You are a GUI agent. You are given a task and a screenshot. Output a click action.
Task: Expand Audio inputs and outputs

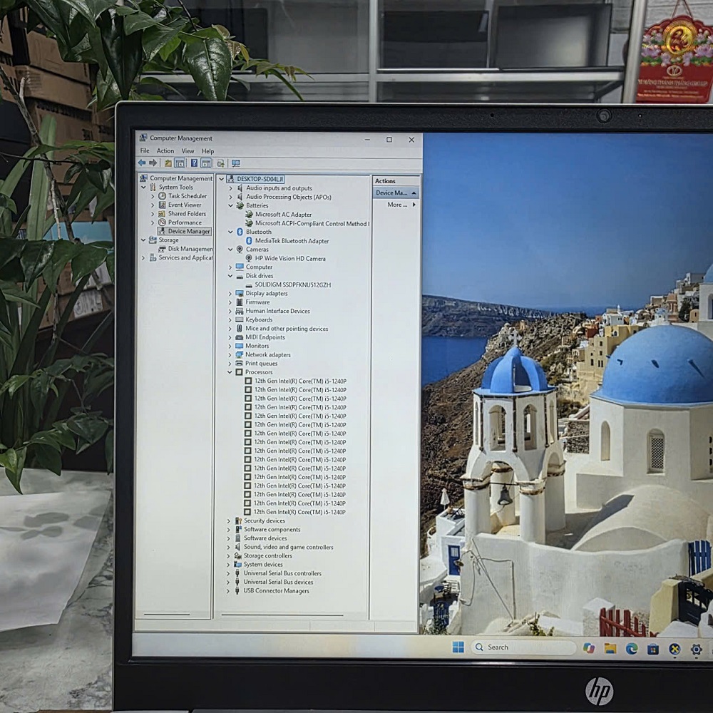tap(230, 188)
